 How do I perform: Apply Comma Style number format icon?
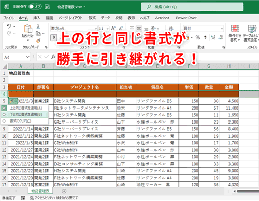pos(205,37)
